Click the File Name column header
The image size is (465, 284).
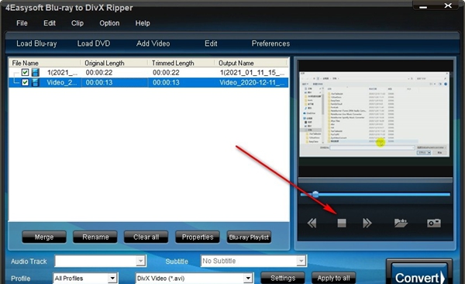click(44, 63)
